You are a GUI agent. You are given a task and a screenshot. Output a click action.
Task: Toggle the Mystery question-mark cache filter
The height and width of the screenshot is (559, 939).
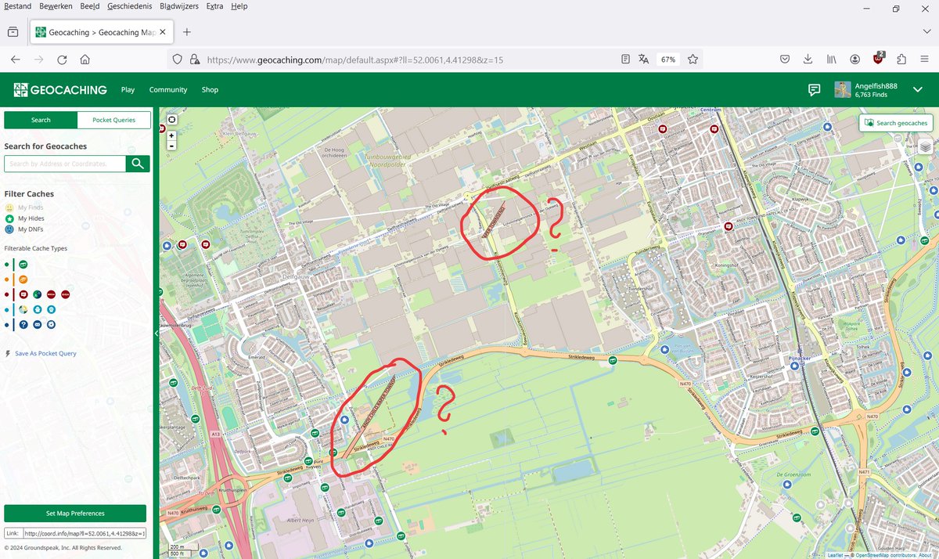[23, 324]
